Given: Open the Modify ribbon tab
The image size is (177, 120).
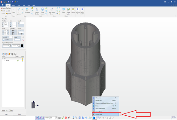Looking at the screenshot, I should pos(13,5).
